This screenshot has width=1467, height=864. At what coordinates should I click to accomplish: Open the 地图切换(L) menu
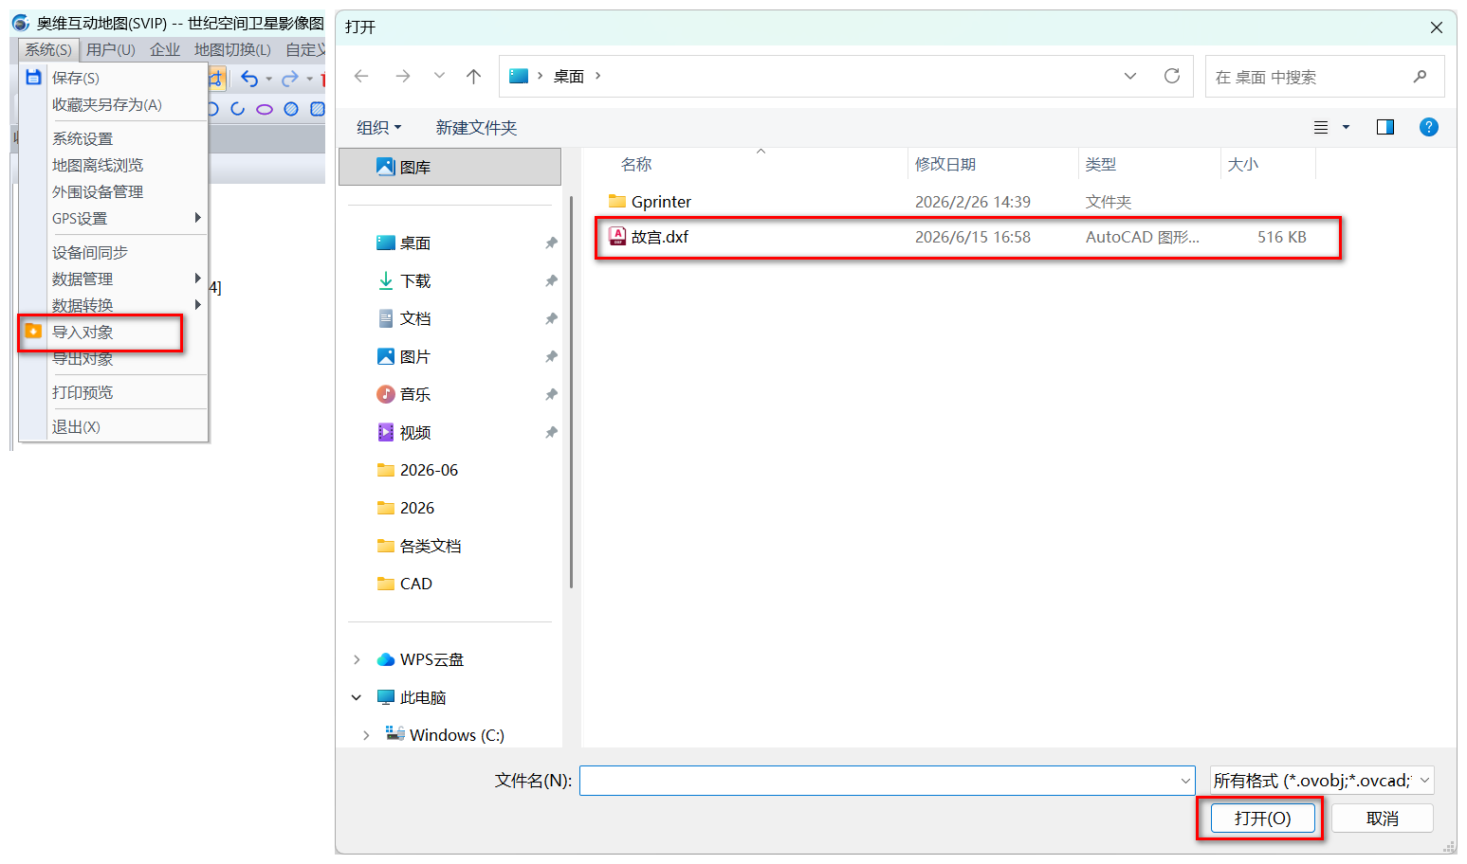tap(232, 50)
